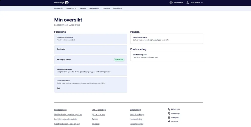The image size is (251, 127).
Task: Click the Facebook icon
Action: point(169,122)
